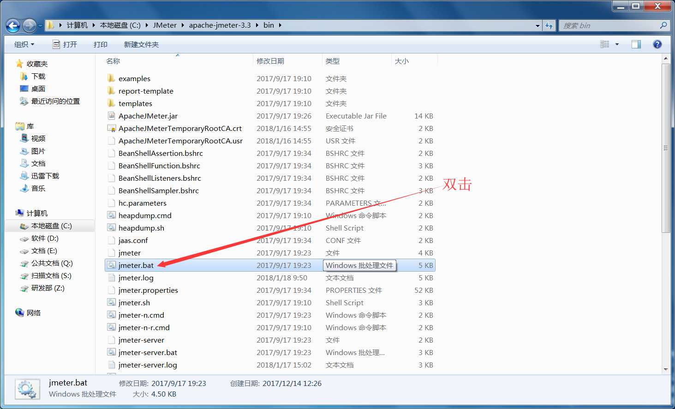This screenshot has height=409, width=675.
Task: Click the jmeter.bat file icon
Action: [111, 265]
